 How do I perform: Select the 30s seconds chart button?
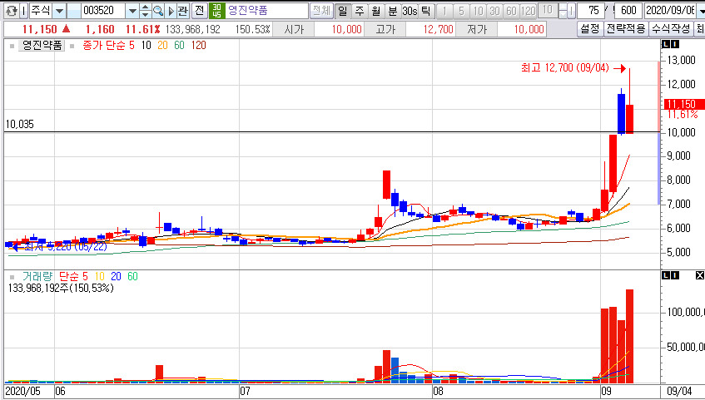[410, 11]
